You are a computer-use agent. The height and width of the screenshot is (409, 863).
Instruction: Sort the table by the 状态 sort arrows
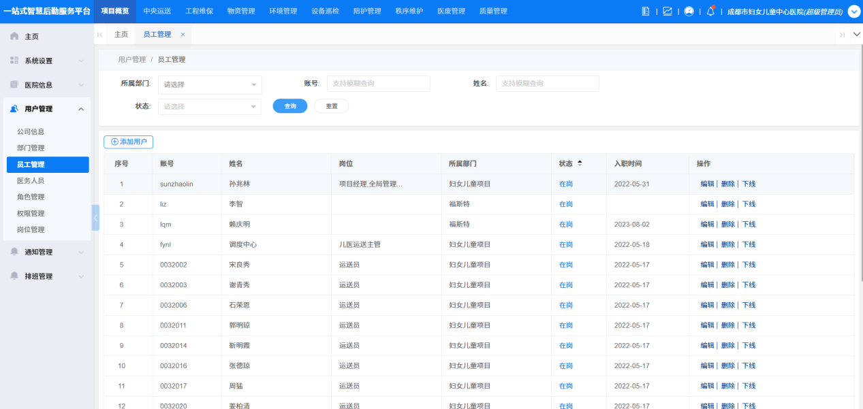[580, 163]
